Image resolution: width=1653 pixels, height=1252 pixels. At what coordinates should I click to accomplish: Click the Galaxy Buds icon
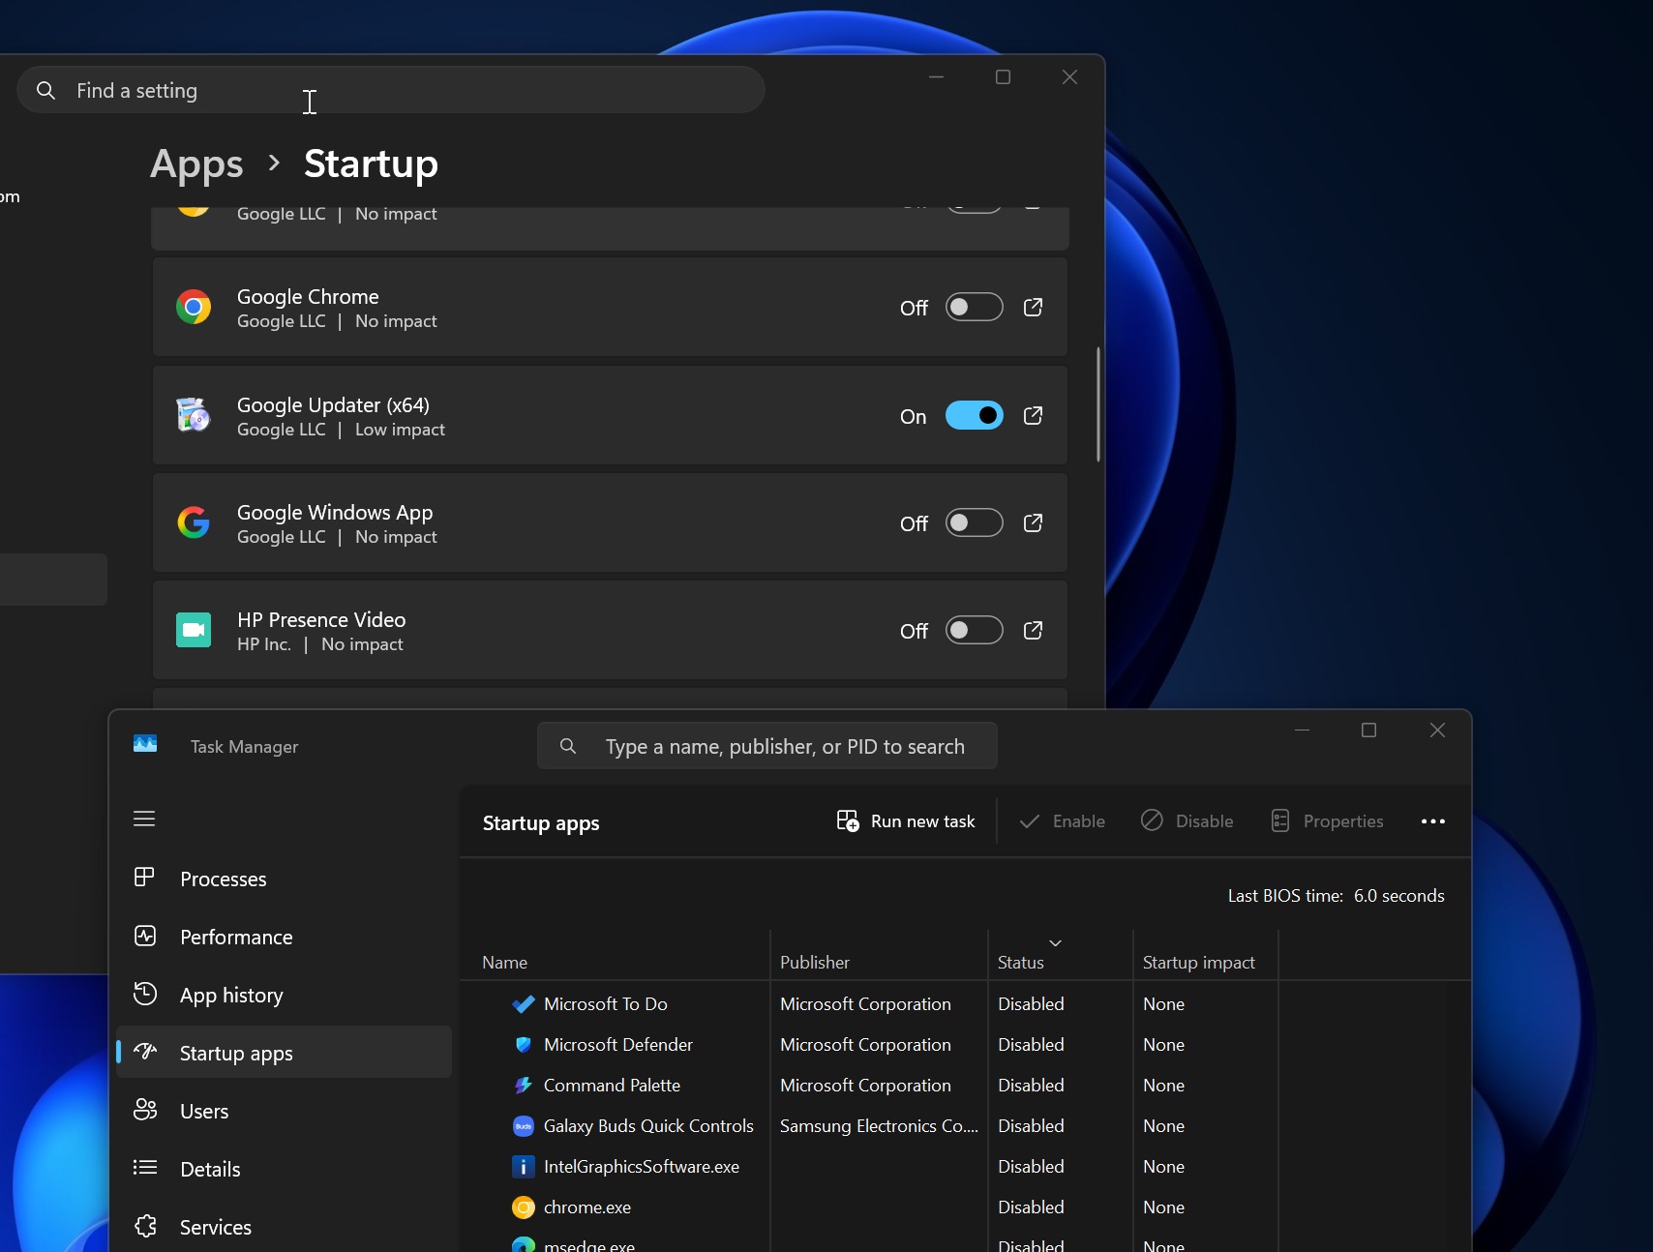[524, 1126]
